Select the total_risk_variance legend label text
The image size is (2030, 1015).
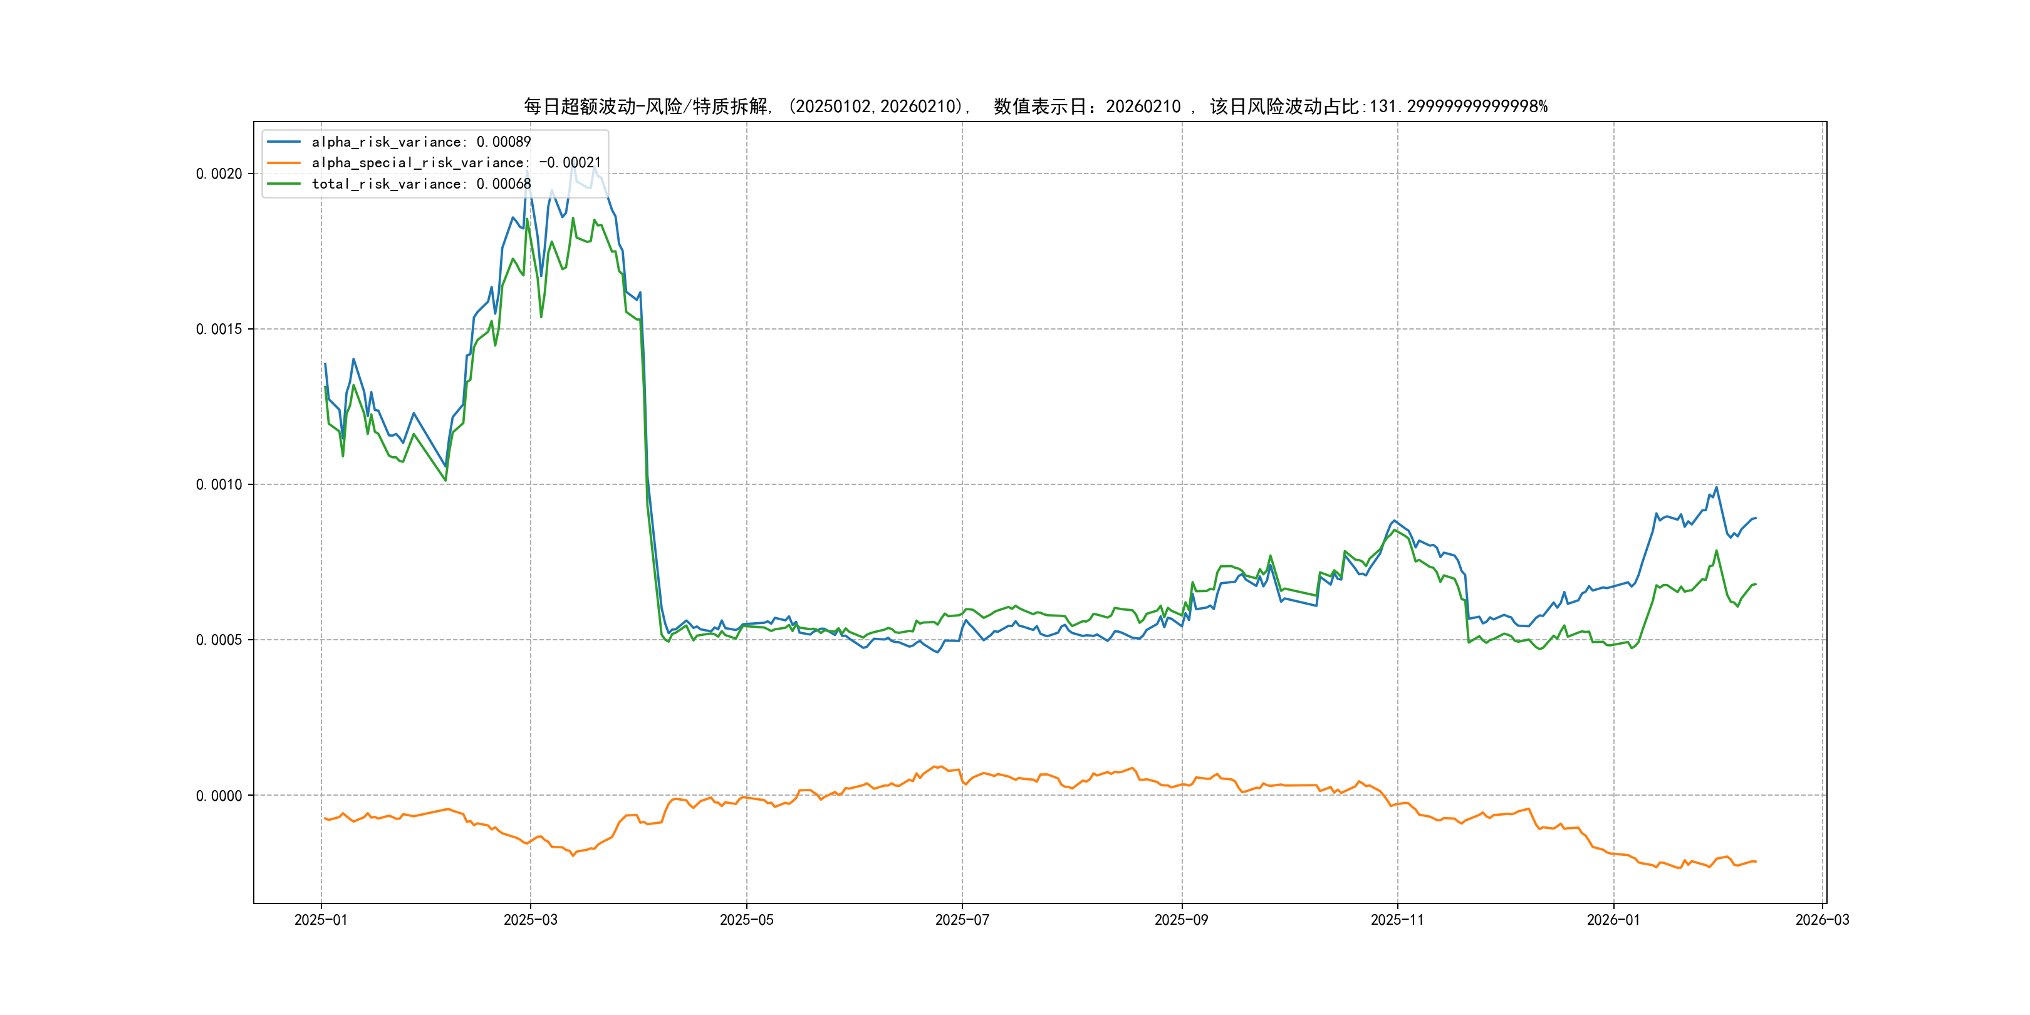421,184
